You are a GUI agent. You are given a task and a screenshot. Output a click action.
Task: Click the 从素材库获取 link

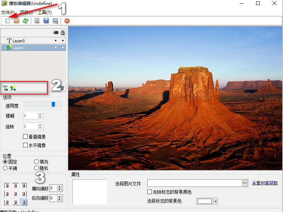click(265, 183)
